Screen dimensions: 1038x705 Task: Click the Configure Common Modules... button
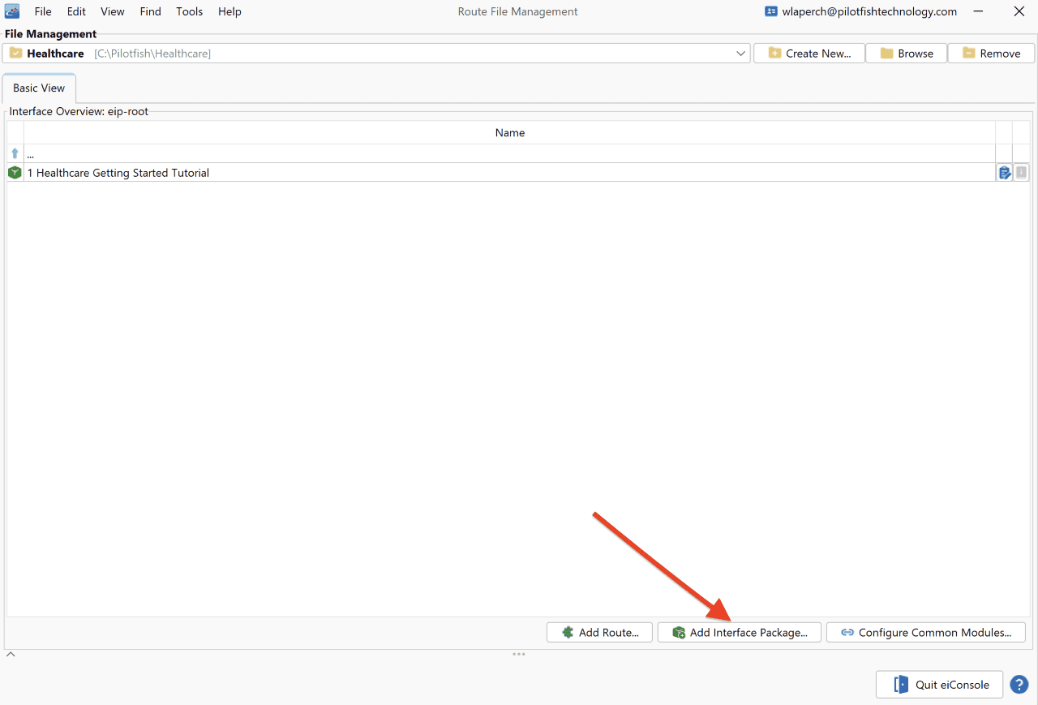tap(926, 633)
